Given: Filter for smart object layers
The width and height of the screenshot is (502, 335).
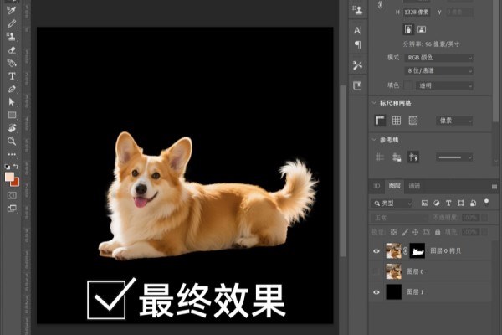Looking at the screenshot, I should pos(473,204).
